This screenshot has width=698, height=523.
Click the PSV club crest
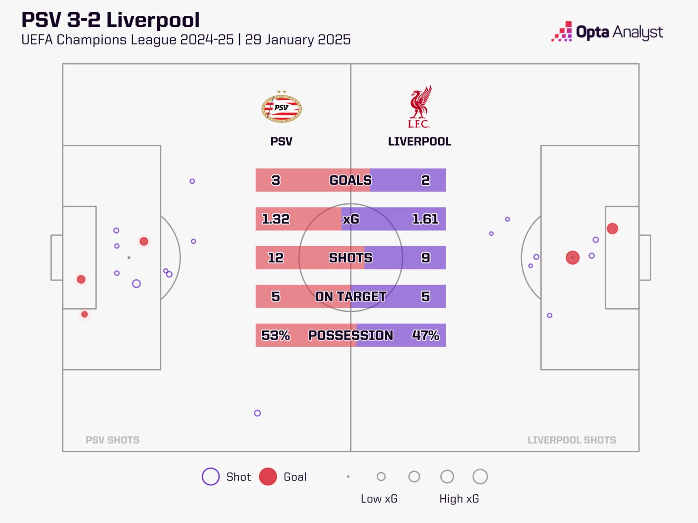(282, 108)
